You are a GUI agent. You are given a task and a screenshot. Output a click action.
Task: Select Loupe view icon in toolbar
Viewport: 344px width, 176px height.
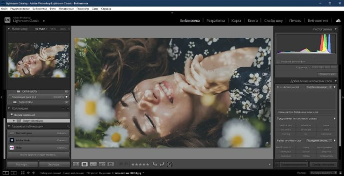[84, 164]
